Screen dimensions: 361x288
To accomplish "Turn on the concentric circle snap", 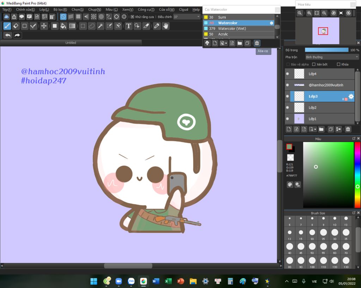I will (101, 17).
